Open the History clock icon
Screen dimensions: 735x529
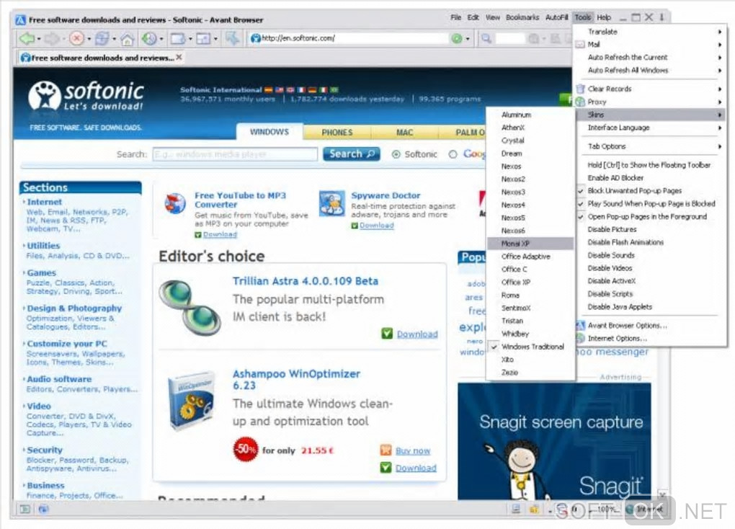pyautogui.click(x=150, y=38)
